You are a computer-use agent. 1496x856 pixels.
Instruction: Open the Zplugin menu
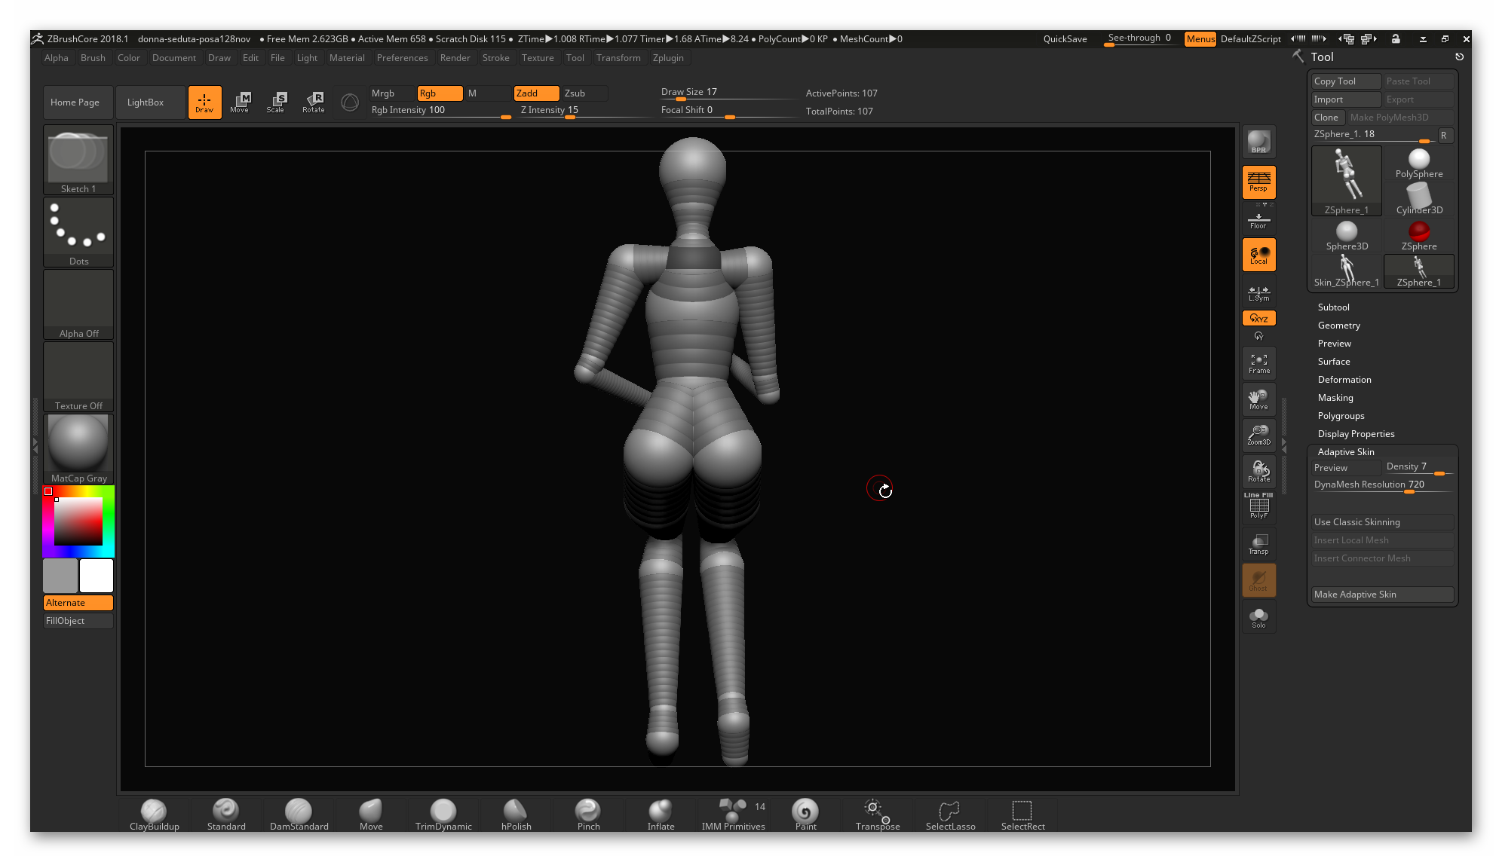(x=667, y=57)
